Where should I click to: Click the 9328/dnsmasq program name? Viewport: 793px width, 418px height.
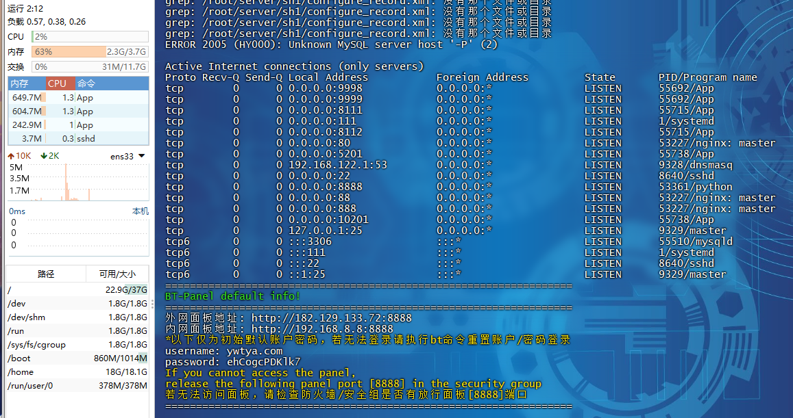coord(696,165)
